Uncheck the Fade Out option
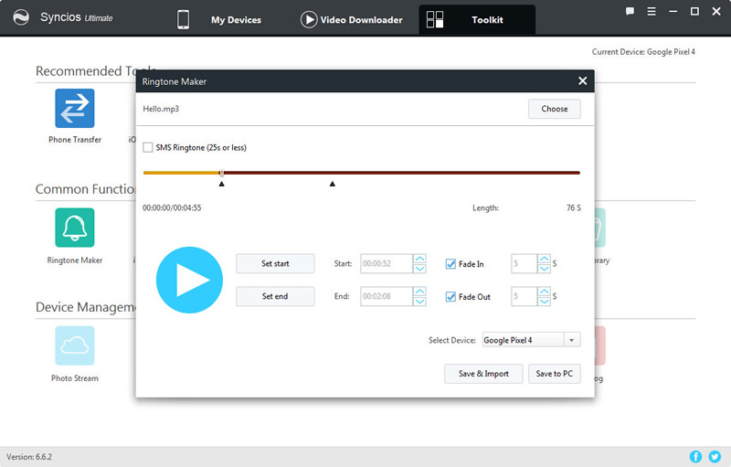This screenshot has height=467, width=731. coord(450,296)
